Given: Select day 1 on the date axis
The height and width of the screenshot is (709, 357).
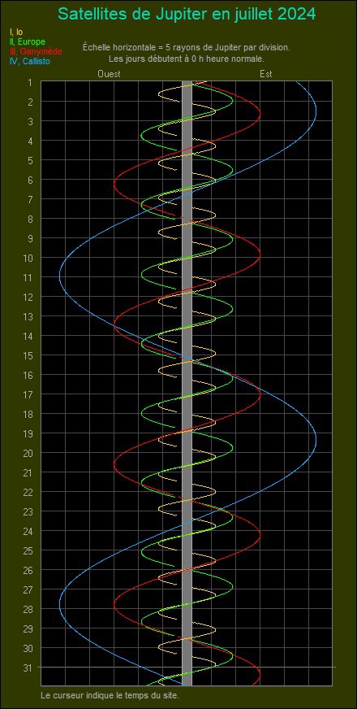Looking at the screenshot, I should [30, 82].
